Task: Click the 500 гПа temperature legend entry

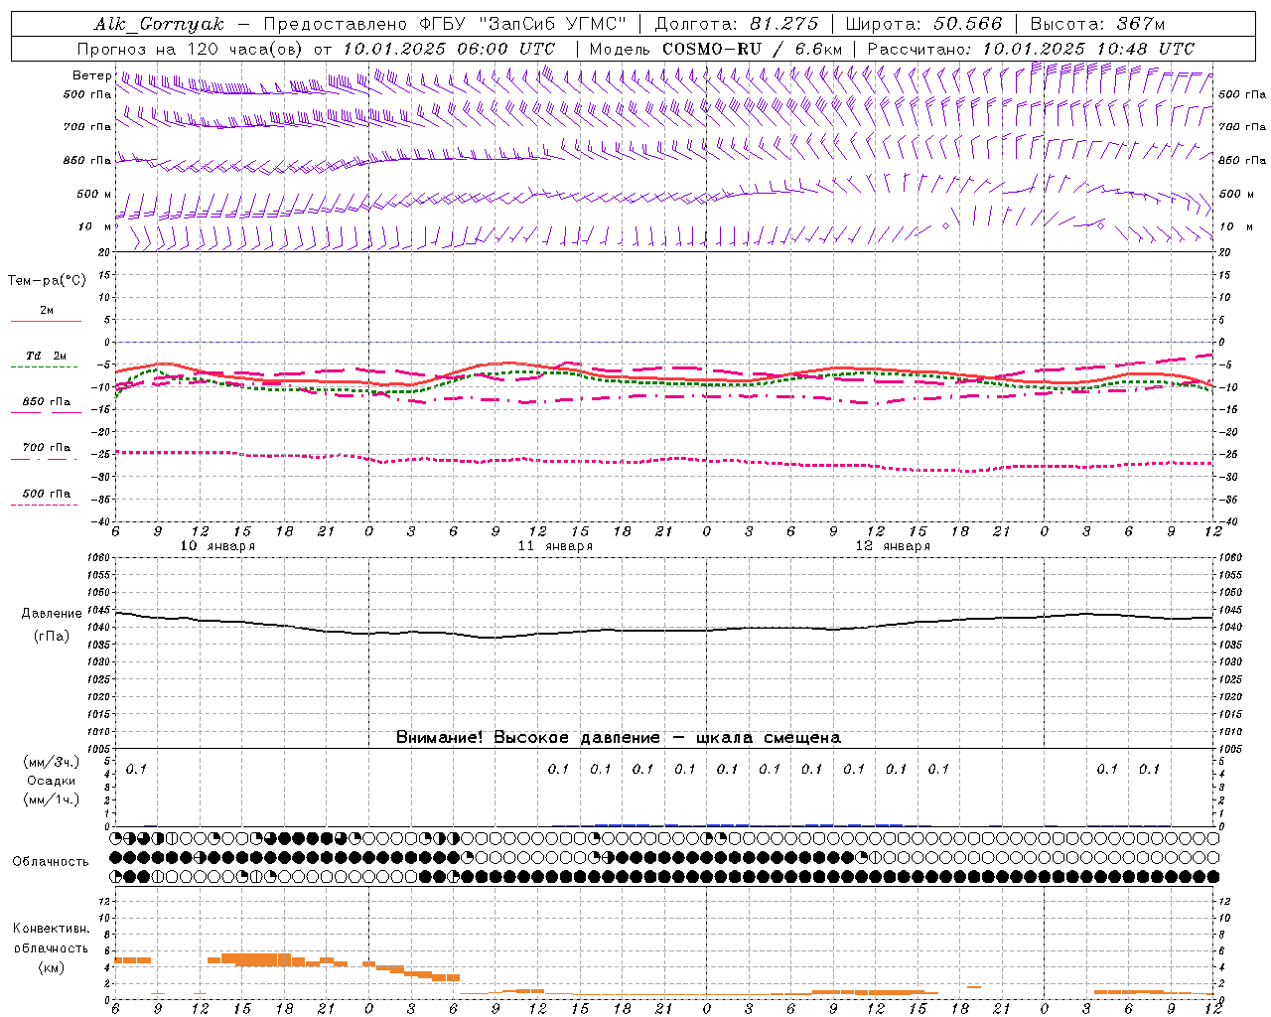Action: click(47, 494)
